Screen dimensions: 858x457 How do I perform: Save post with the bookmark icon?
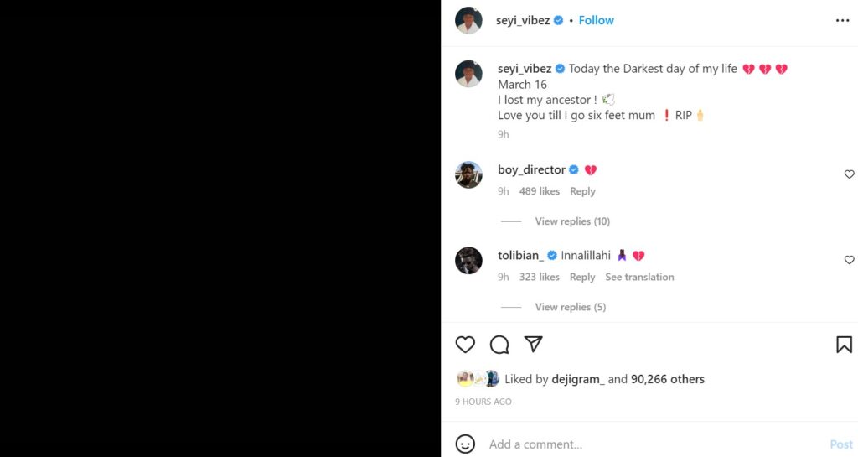pyautogui.click(x=844, y=345)
